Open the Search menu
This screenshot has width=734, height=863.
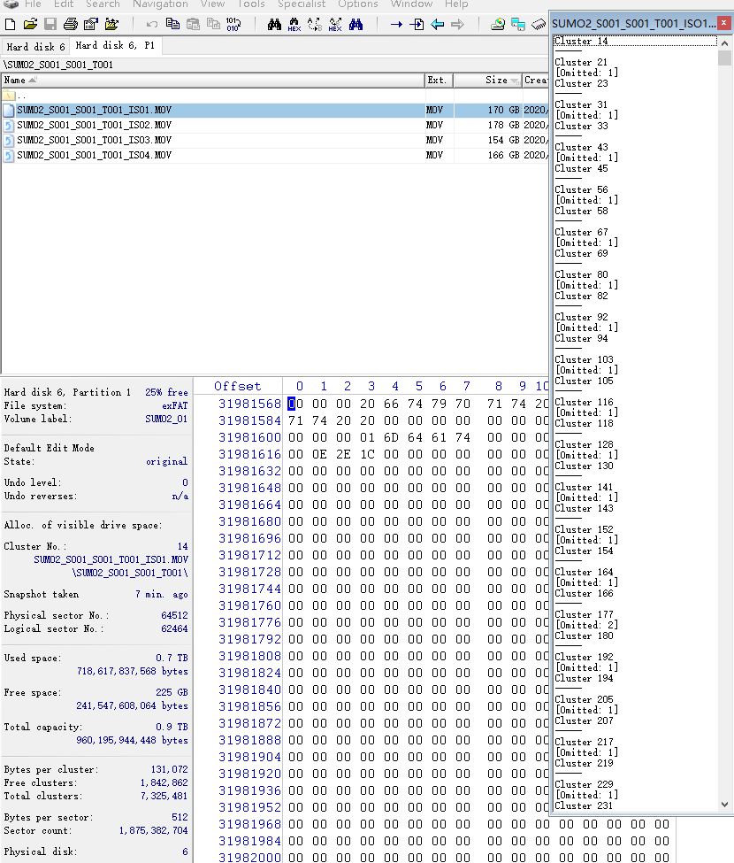103,4
